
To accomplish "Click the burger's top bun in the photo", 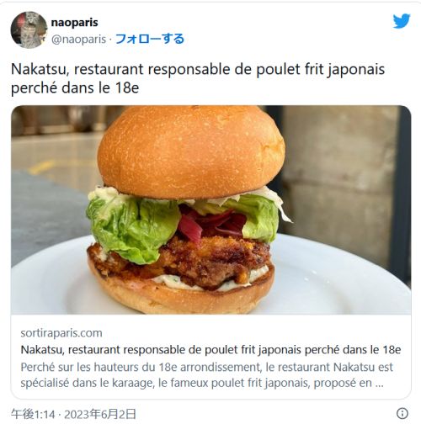I will 191,151.
